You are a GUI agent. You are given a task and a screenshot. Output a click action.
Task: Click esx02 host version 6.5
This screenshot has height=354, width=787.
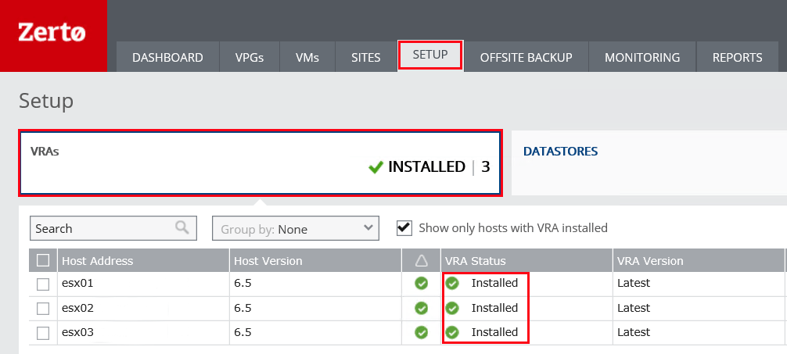coord(243,308)
